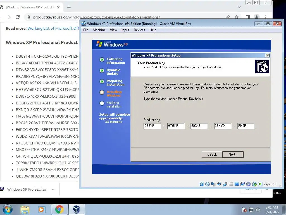Screen dimensions: 286x215
Task: Bookmark the page with the star icon
Action: (237, 17)
